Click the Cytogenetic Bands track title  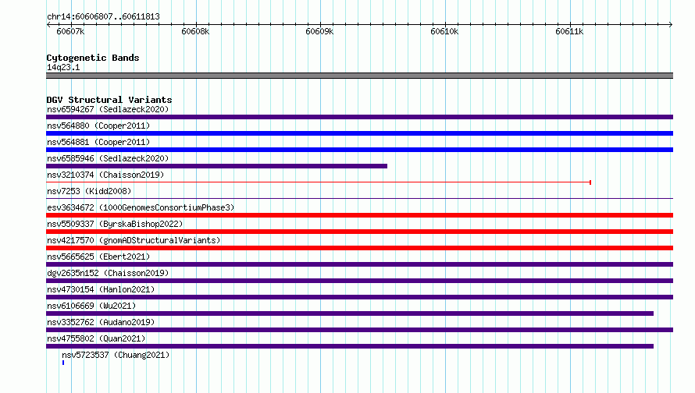[93, 58]
